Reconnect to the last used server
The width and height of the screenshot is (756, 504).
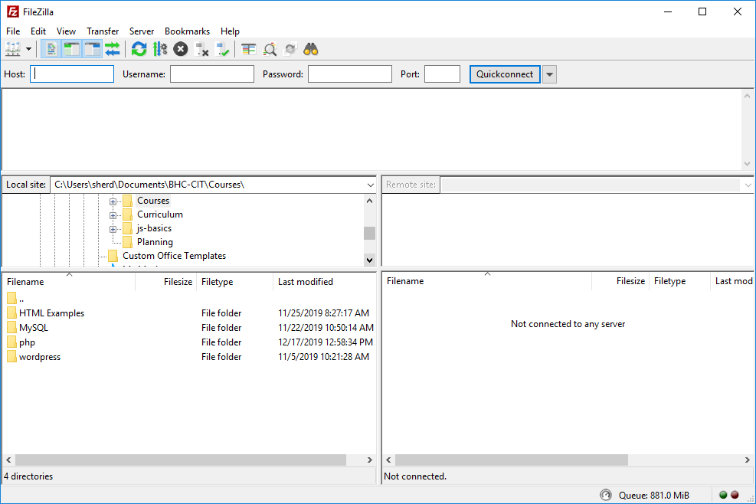click(x=222, y=49)
